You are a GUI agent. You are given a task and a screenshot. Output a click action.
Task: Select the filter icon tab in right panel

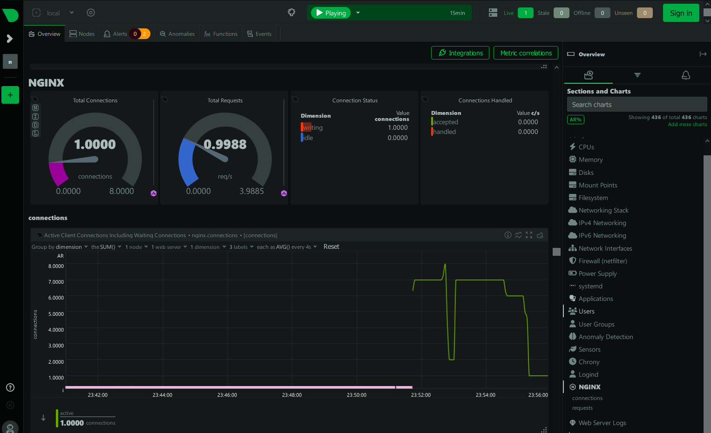pyautogui.click(x=637, y=75)
